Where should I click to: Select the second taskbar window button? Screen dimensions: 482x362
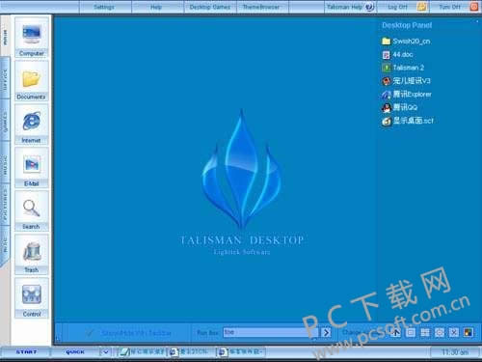tap(191, 352)
